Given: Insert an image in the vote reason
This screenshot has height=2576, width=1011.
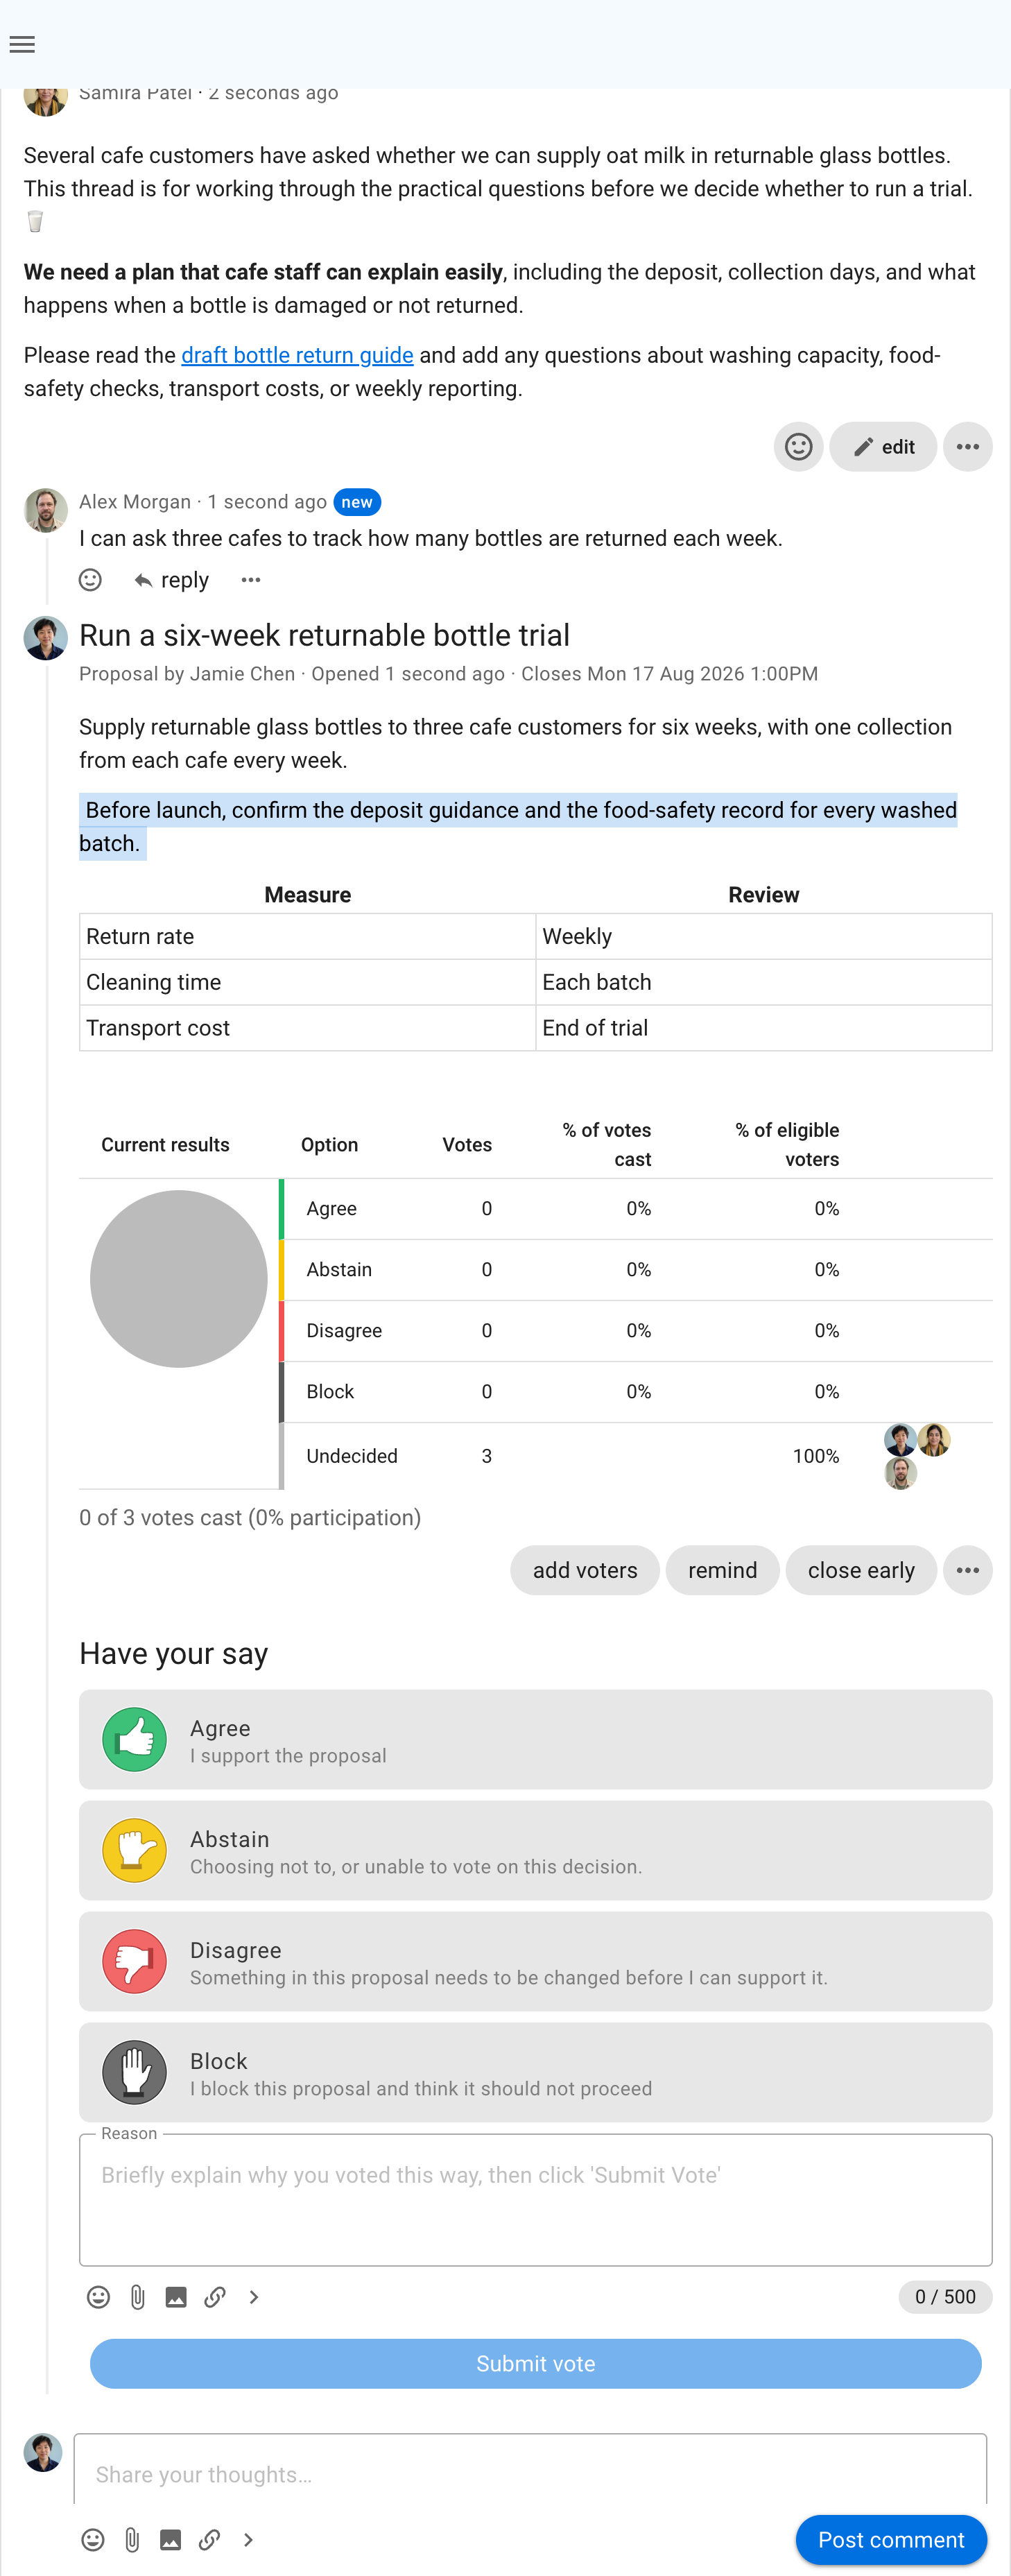Looking at the screenshot, I should pos(176,2297).
